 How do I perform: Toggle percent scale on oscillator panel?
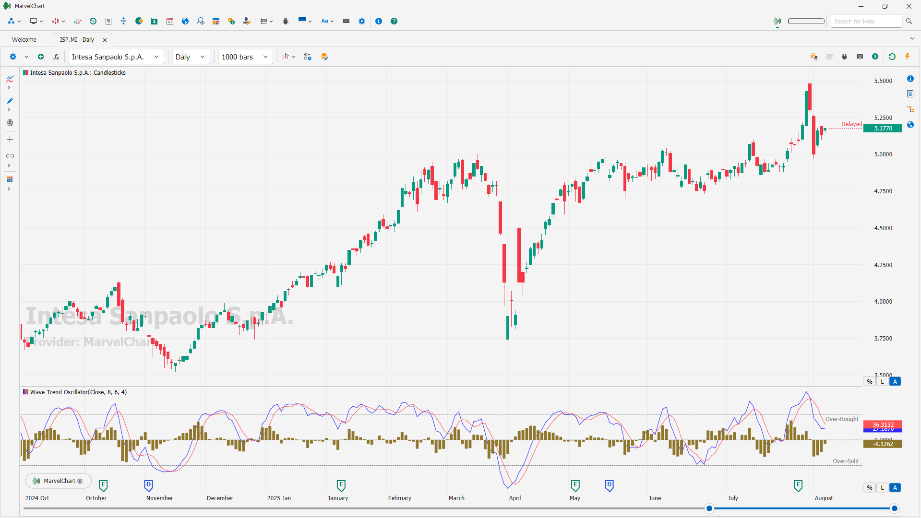pyautogui.click(x=870, y=488)
